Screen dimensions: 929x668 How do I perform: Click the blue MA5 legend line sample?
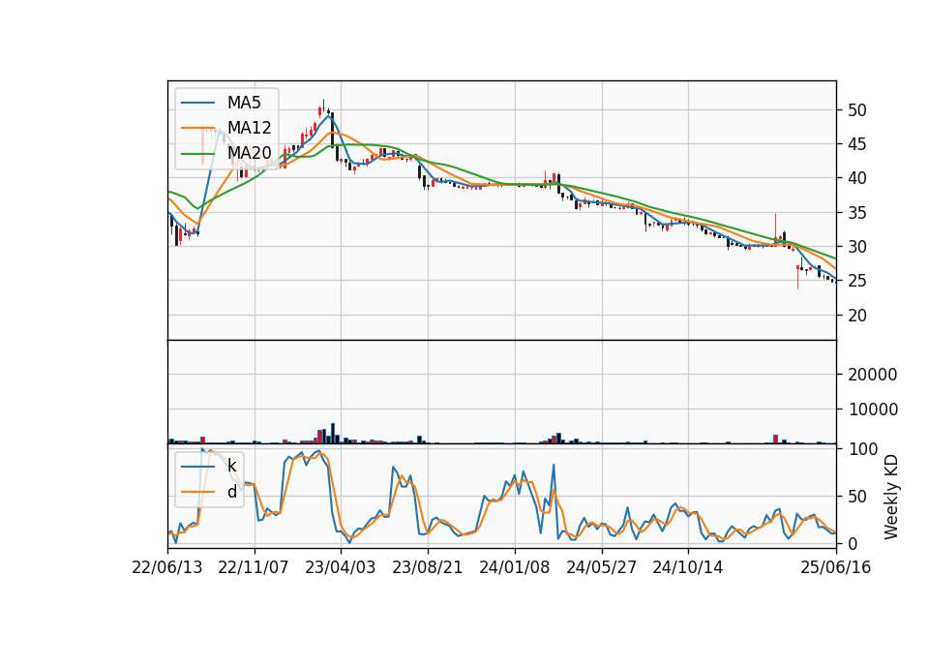tap(197, 103)
